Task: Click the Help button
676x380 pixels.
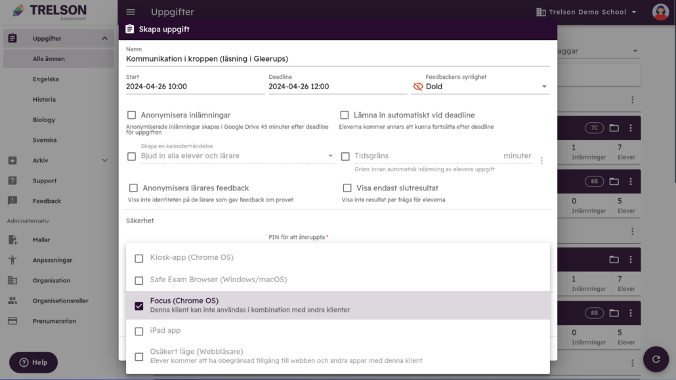Action: click(x=33, y=362)
